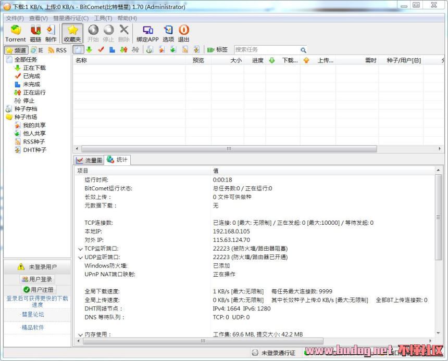Image resolution: width=448 pixels, height=361 pixels.
Task: Open the 彗星通行证(C) menu
Action: coord(71,18)
